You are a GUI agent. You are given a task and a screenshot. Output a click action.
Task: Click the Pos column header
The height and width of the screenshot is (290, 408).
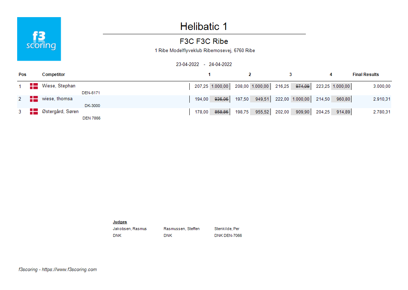pos(23,74)
